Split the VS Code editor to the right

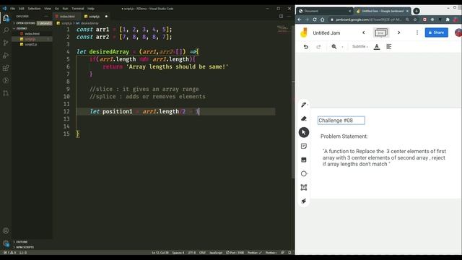coord(281,16)
